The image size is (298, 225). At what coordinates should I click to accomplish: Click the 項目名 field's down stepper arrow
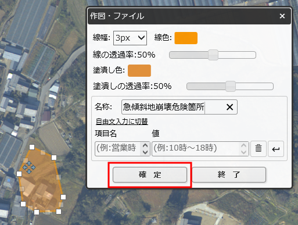pos(145,152)
